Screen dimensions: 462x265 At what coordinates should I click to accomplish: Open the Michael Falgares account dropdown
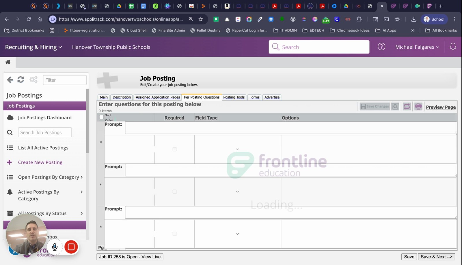[417, 47]
